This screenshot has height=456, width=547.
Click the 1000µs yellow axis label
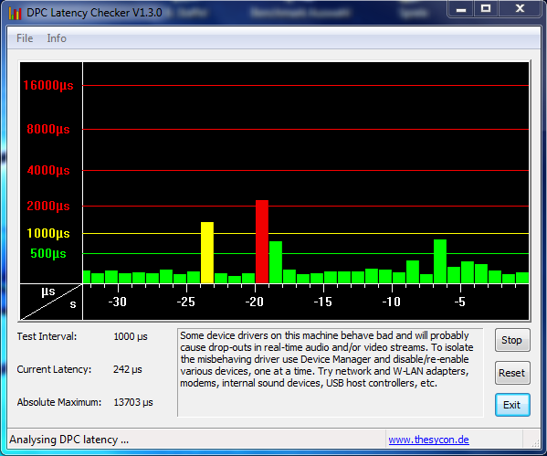[x=48, y=233]
